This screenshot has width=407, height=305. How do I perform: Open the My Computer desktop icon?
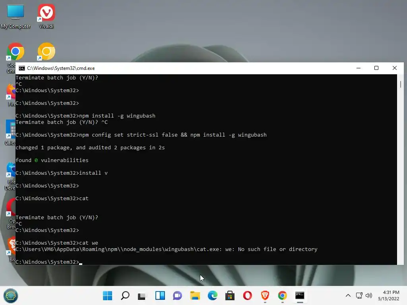point(16,16)
